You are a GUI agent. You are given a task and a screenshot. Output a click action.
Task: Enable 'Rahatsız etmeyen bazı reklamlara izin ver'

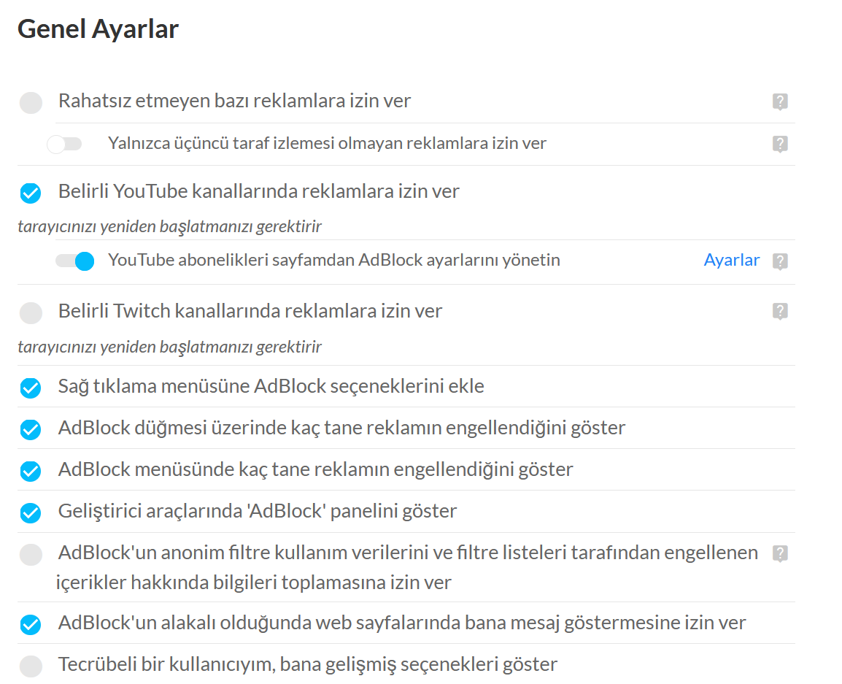(31, 102)
